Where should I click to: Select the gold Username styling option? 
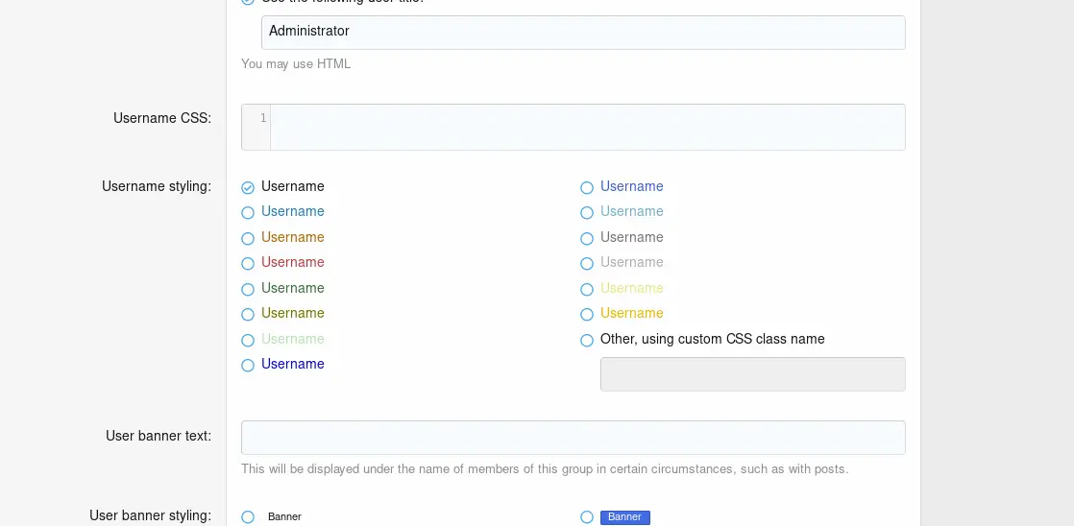click(x=587, y=314)
